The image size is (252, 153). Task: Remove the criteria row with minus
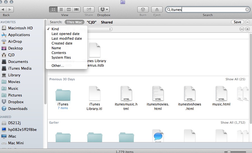242,29
